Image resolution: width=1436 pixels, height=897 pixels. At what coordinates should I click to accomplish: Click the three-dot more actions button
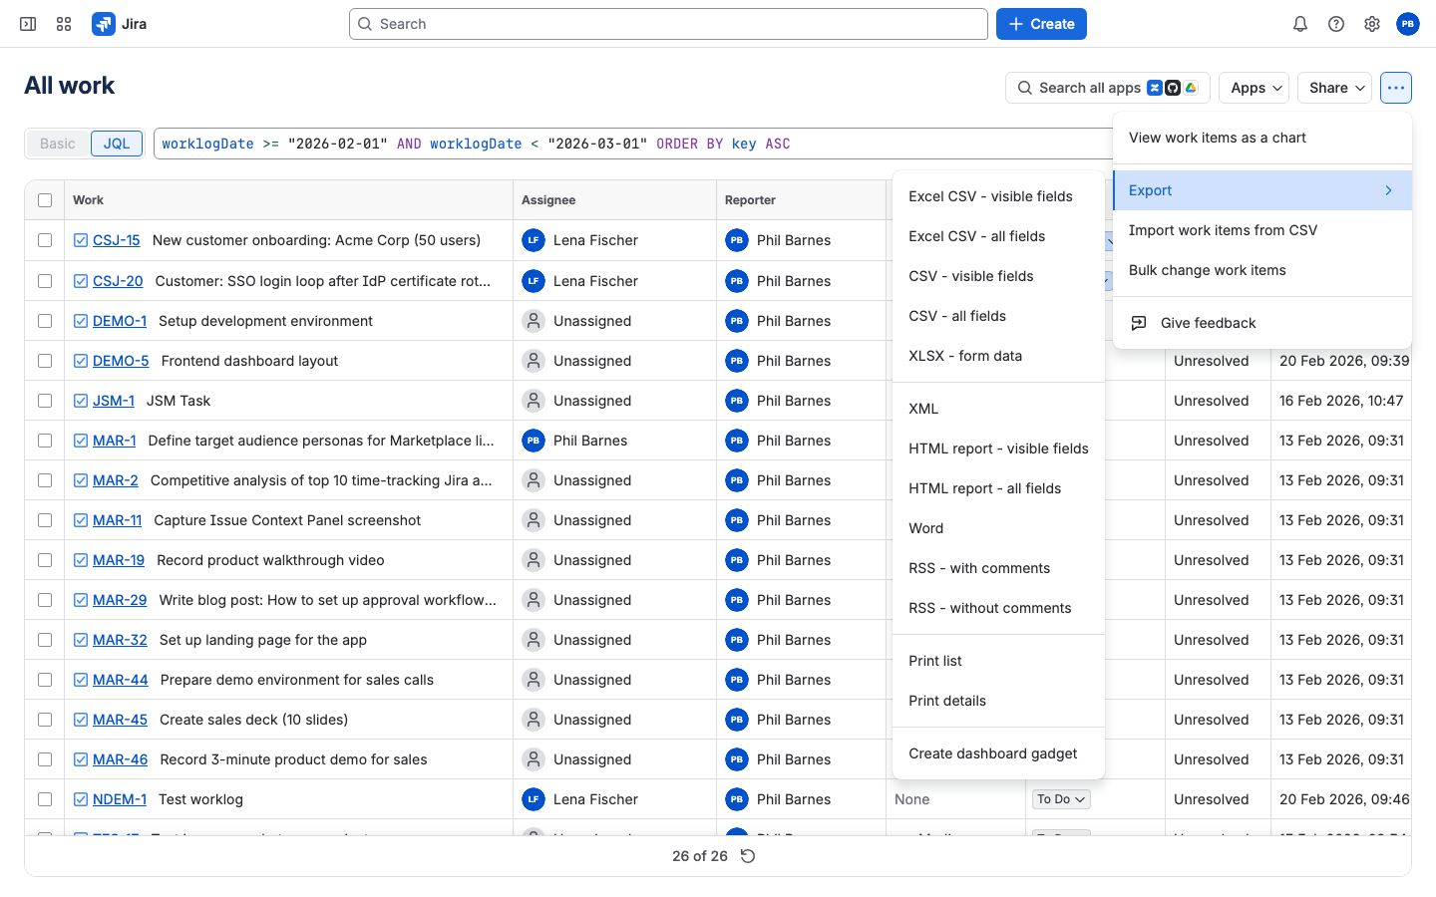click(x=1396, y=88)
